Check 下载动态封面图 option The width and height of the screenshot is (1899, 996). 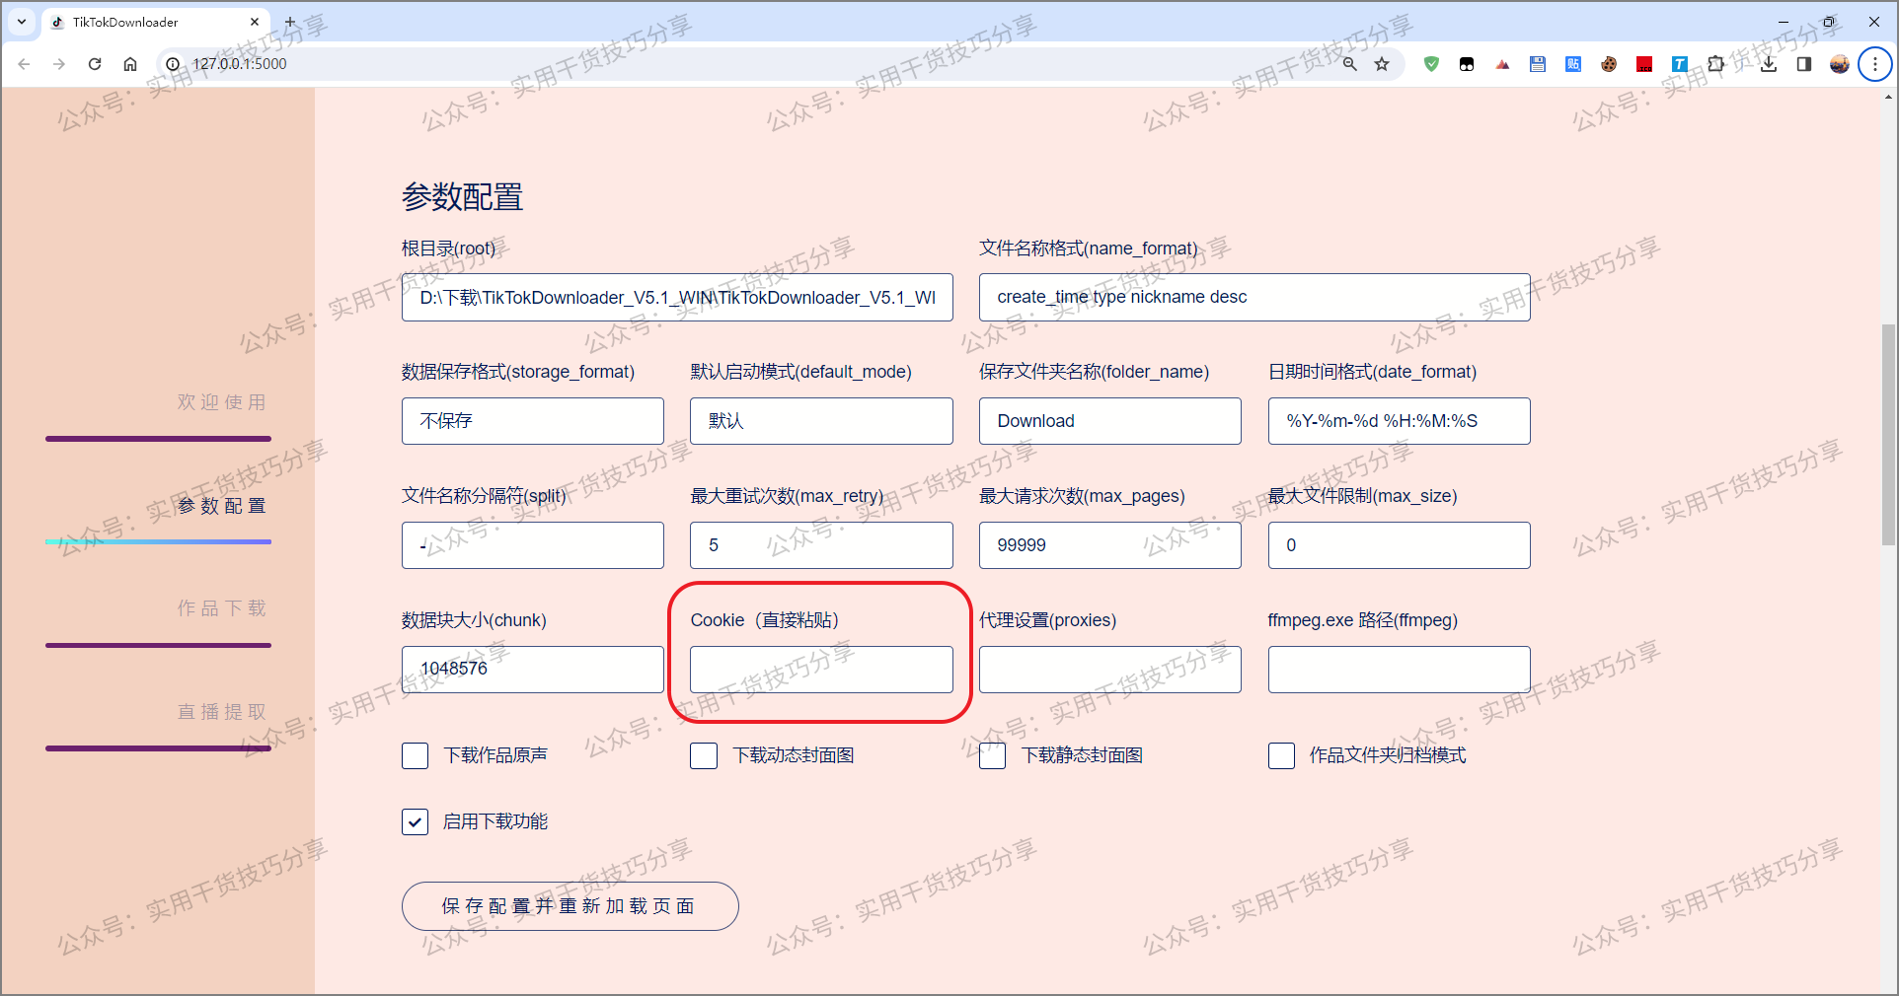703,755
